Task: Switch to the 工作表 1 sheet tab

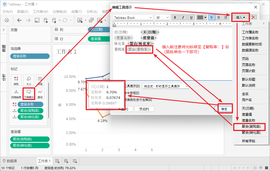Action: coord(44,161)
